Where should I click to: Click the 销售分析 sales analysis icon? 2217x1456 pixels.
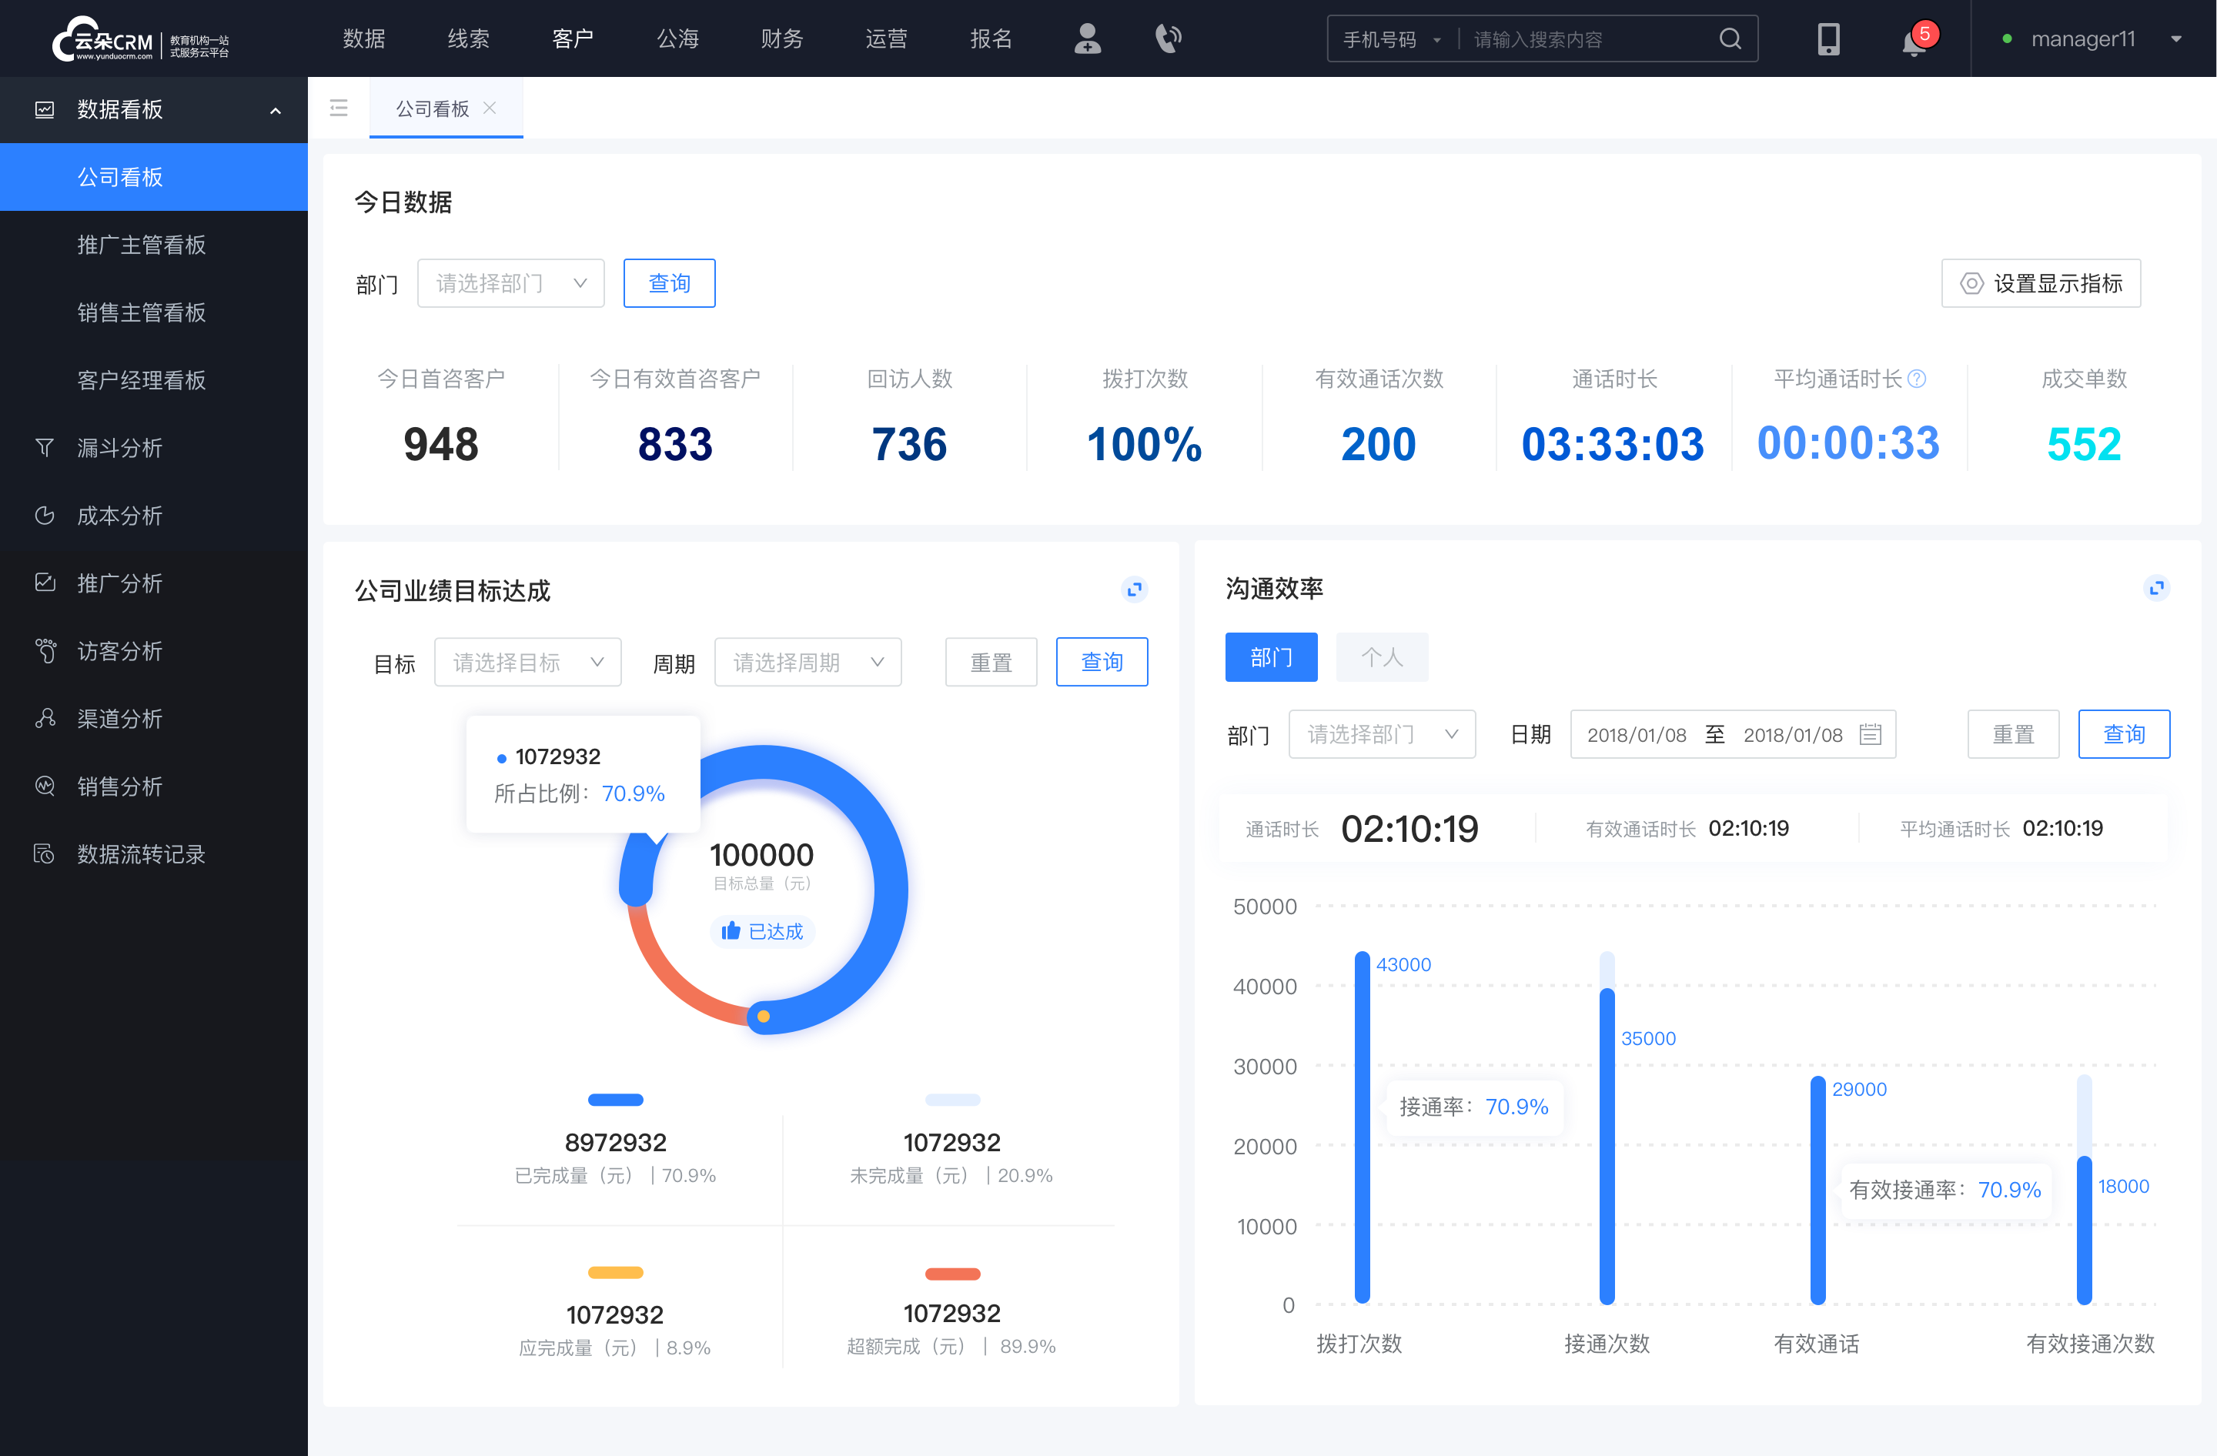(x=44, y=785)
